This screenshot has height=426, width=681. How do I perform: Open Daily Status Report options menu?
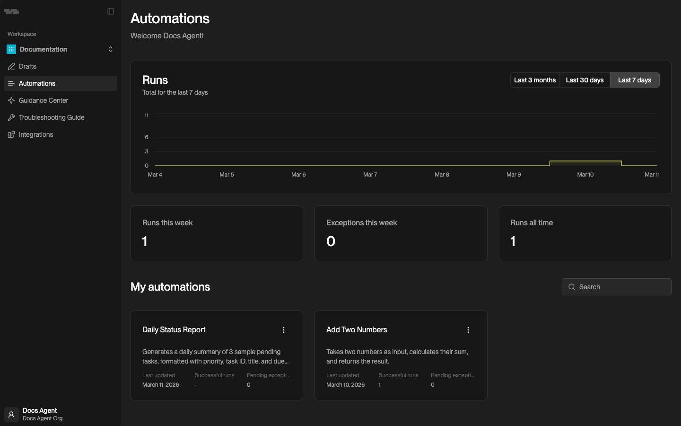point(284,330)
